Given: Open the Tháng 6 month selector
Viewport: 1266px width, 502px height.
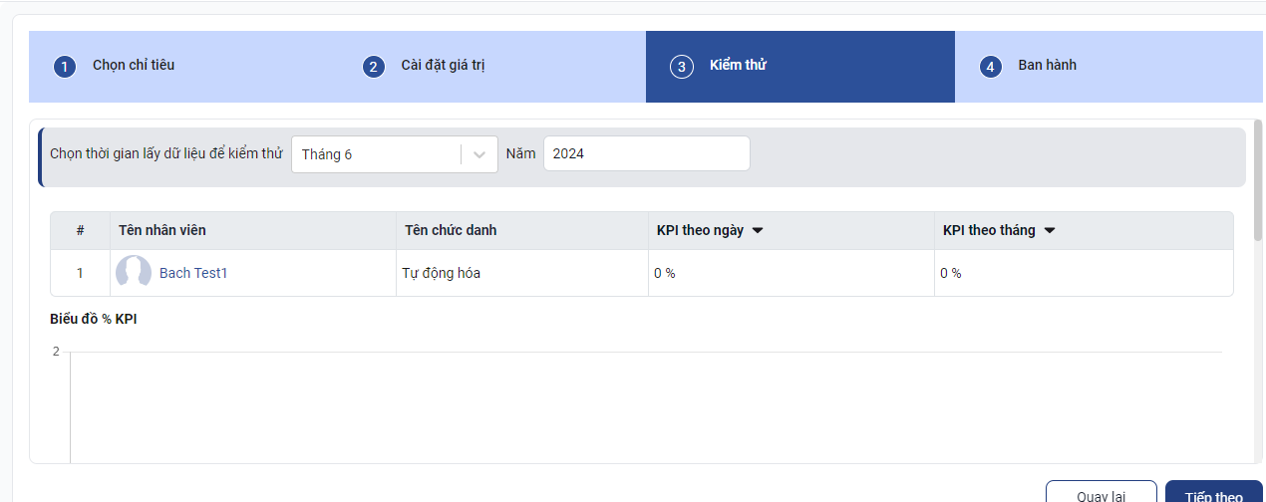Looking at the screenshot, I should click(x=376, y=154).
